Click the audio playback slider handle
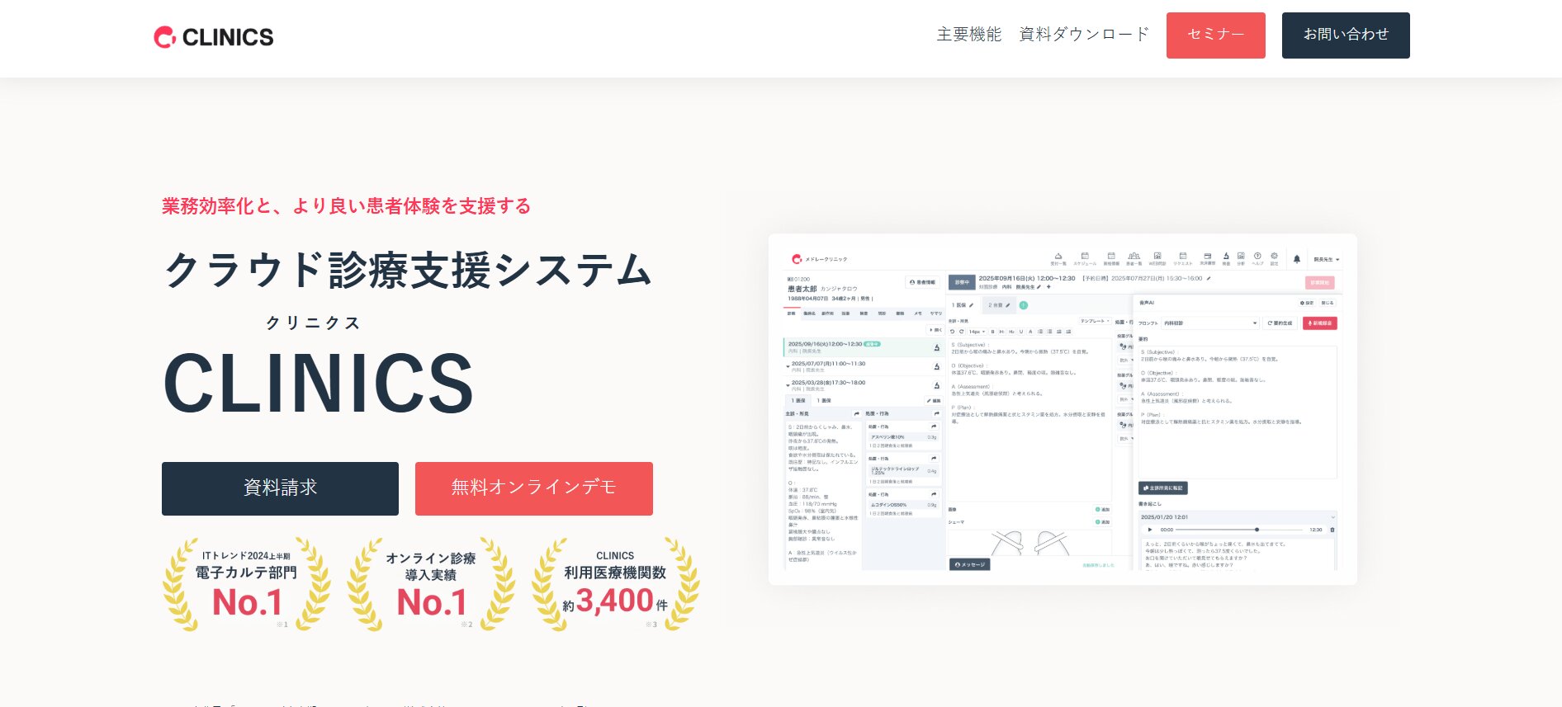The height and width of the screenshot is (707, 1562). [x=1257, y=530]
